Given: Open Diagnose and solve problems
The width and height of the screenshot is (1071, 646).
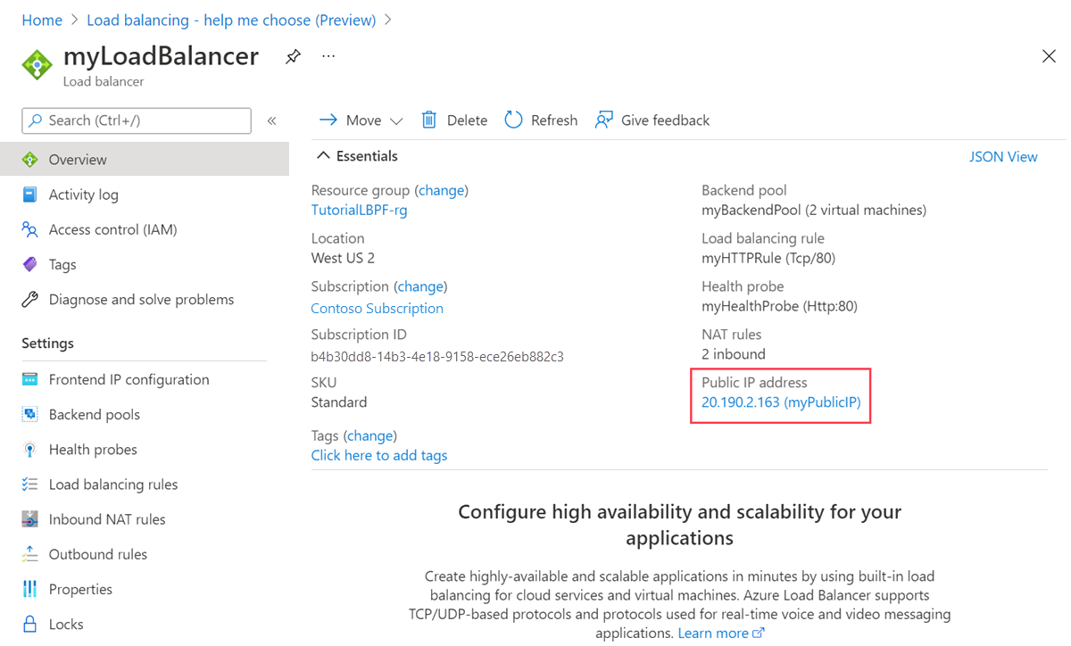Looking at the screenshot, I should (x=141, y=299).
